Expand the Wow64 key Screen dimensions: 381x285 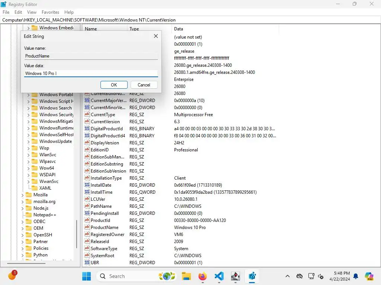click(28, 168)
